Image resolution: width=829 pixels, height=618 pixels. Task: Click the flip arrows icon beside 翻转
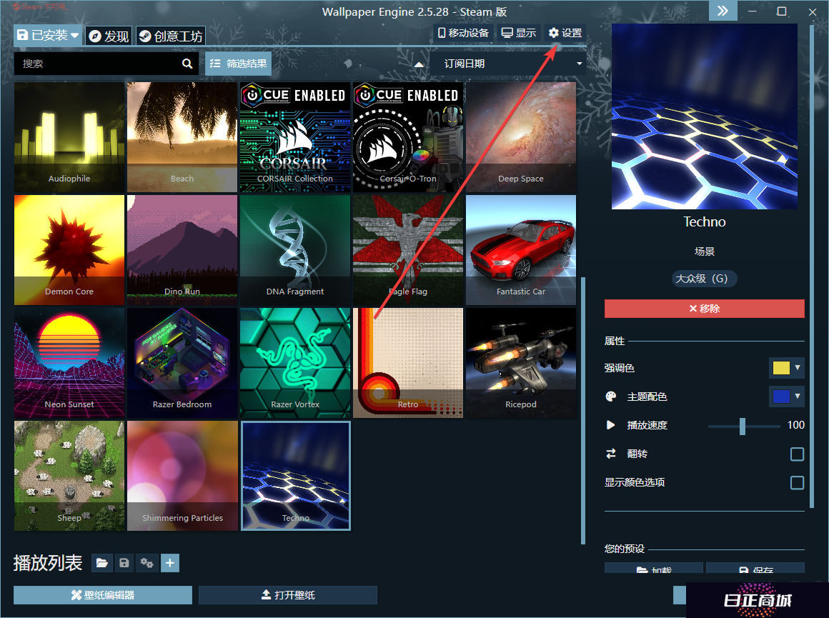[610, 454]
